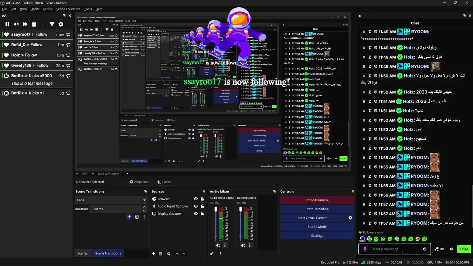Decrease transition duration with down arrow
Screen dimensions: 473x266
tap(144, 210)
